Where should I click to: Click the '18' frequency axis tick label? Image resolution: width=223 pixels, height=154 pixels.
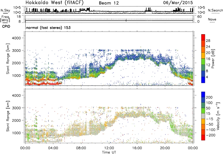[19, 17]
